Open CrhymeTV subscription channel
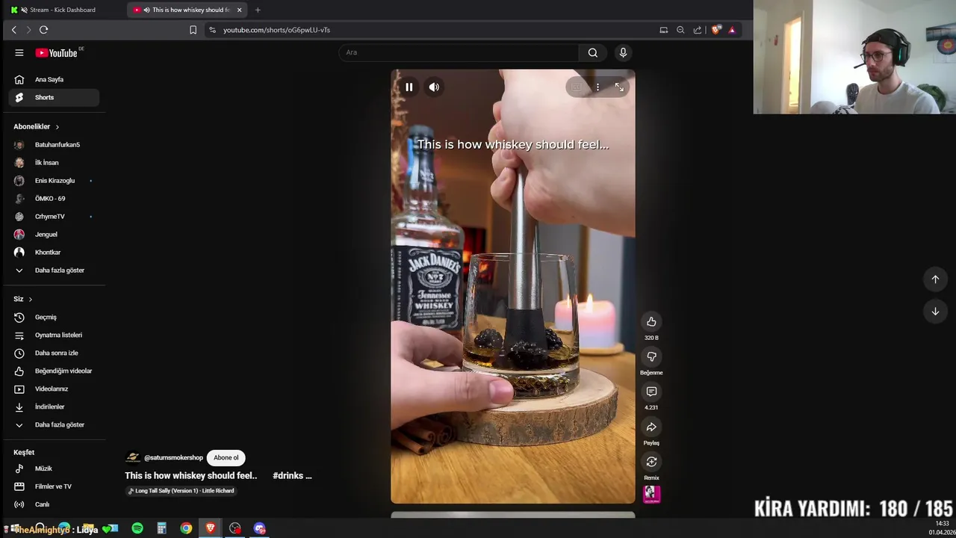Screen dimensions: 956x538 (x=54, y=217)
